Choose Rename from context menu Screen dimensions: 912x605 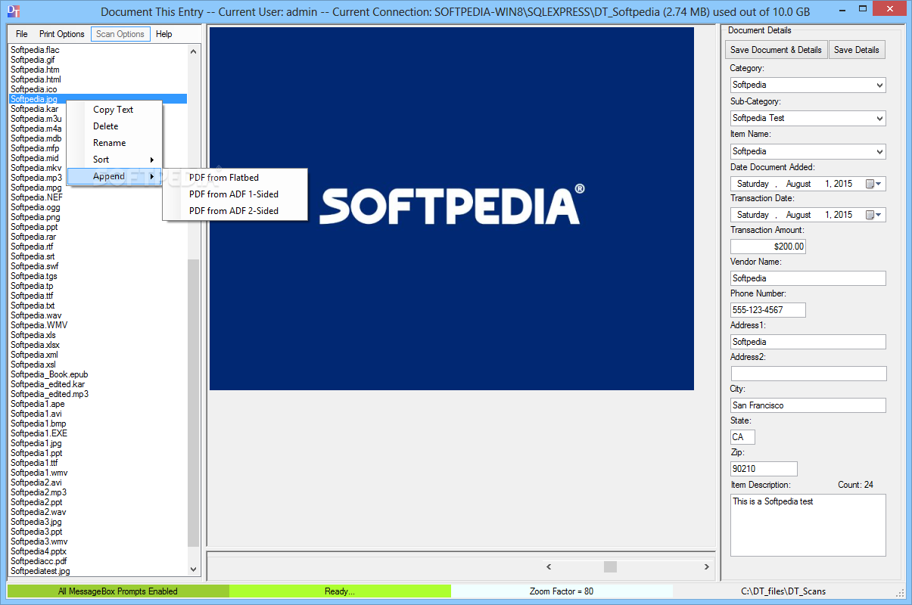pyautogui.click(x=114, y=143)
